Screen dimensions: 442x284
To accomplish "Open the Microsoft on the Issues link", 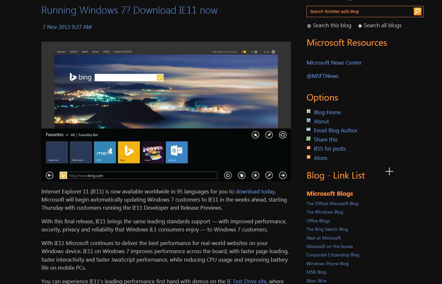I will [330, 246].
